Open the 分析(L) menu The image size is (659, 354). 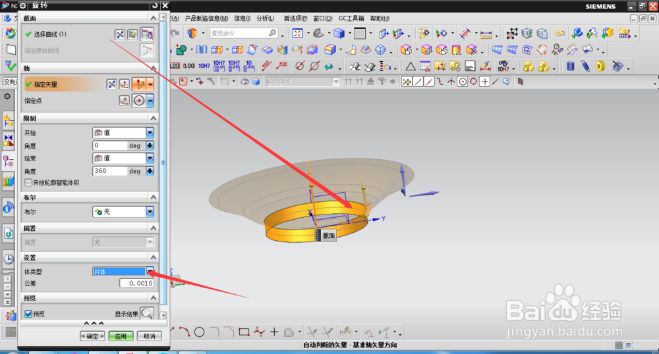click(265, 18)
